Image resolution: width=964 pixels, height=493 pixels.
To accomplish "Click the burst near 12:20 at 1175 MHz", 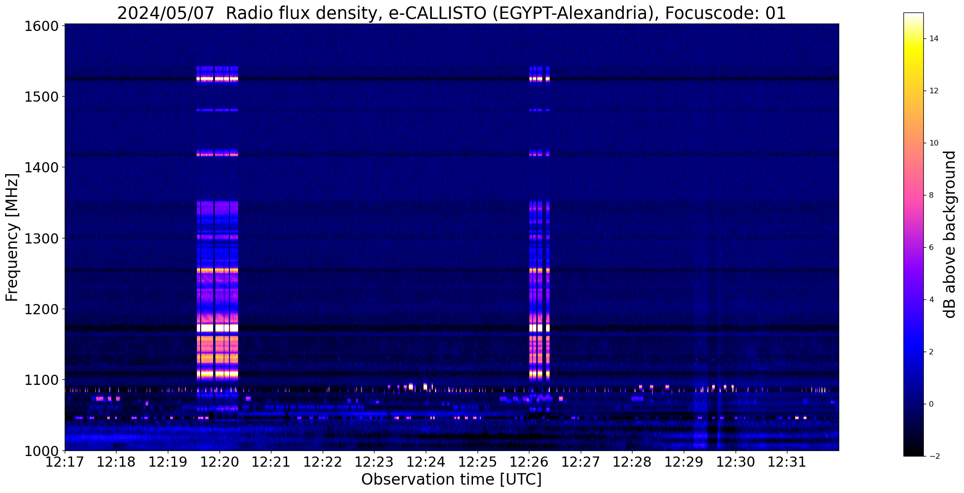I will pyautogui.click(x=217, y=328).
